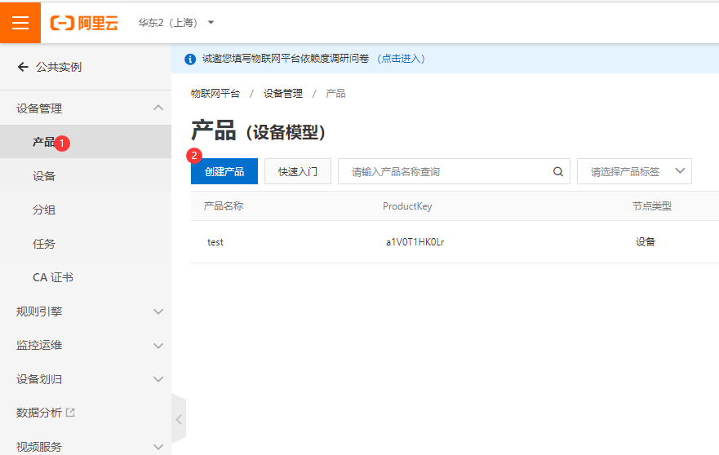Open the orange hamburger menu
Image resolution: width=719 pixels, height=455 pixels.
pyautogui.click(x=20, y=23)
